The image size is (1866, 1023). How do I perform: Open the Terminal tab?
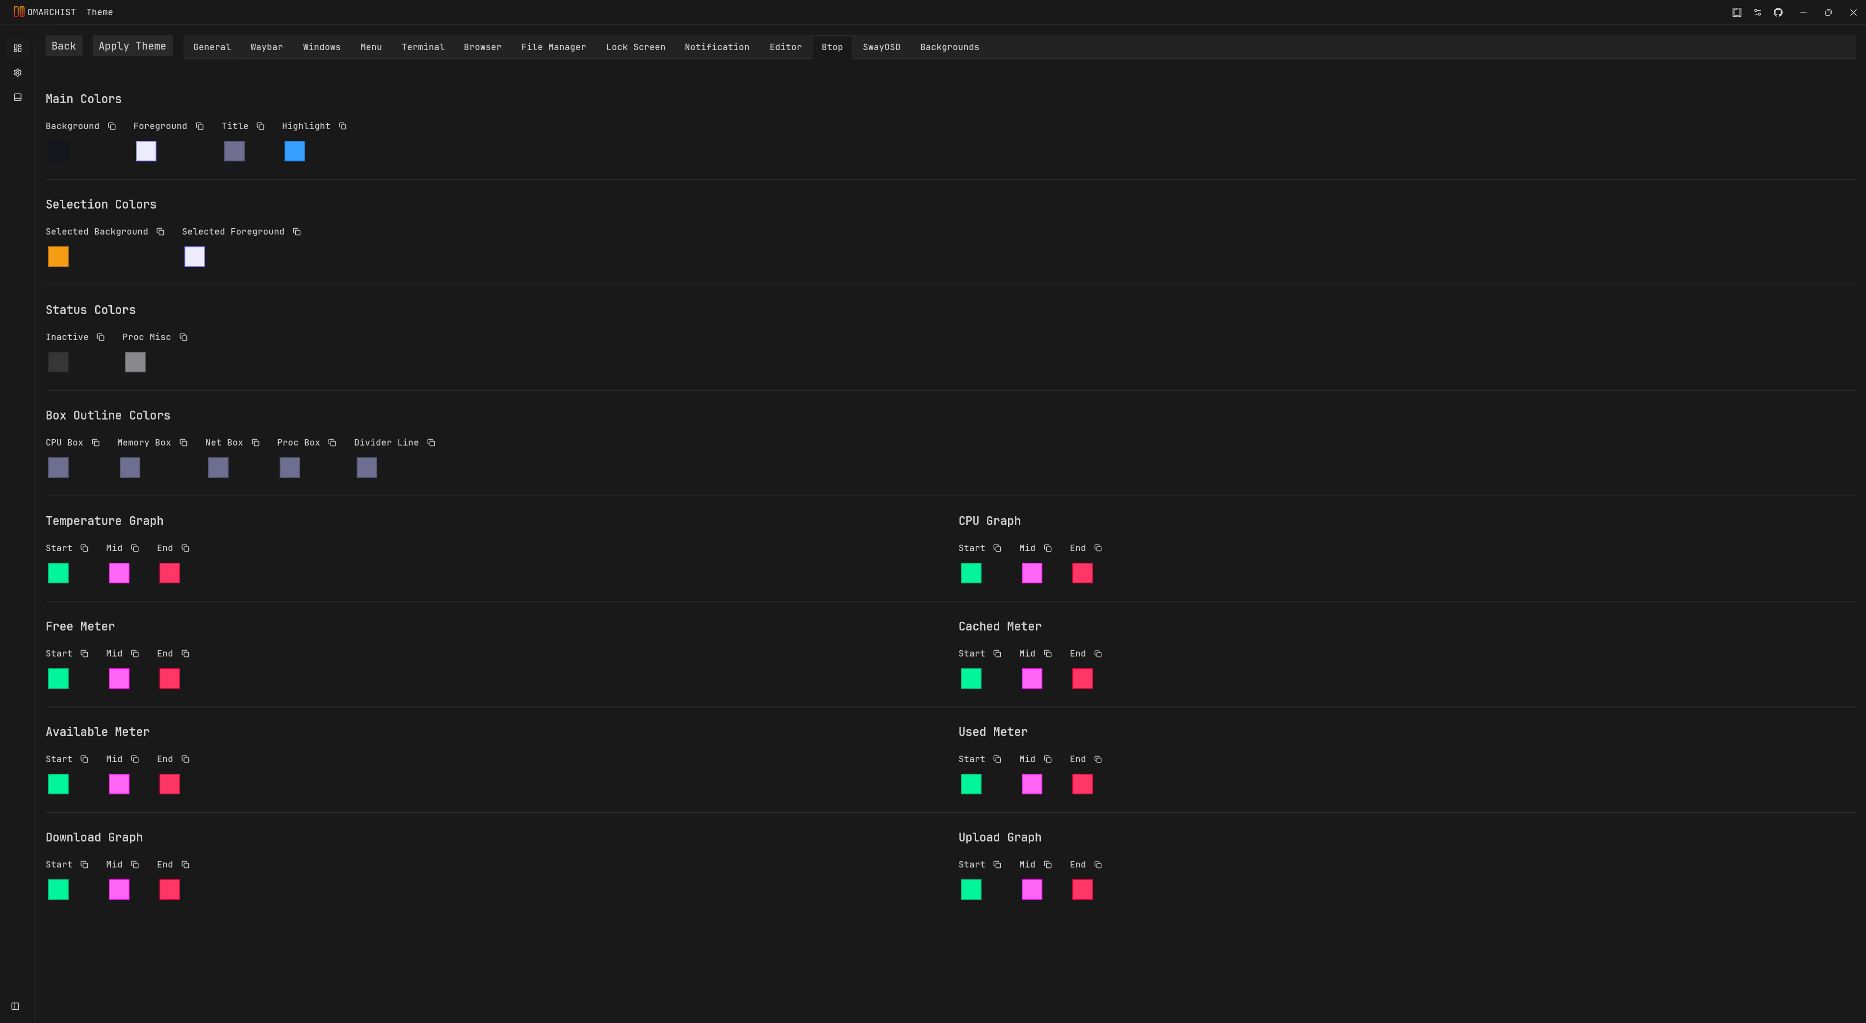(x=423, y=47)
